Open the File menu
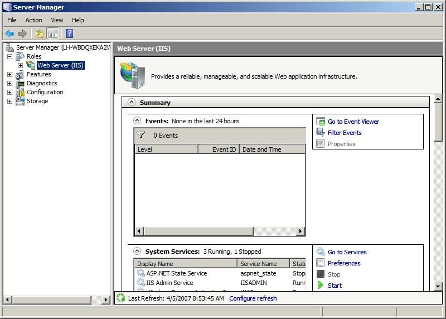This screenshot has height=319, width=446. point(12,20)
